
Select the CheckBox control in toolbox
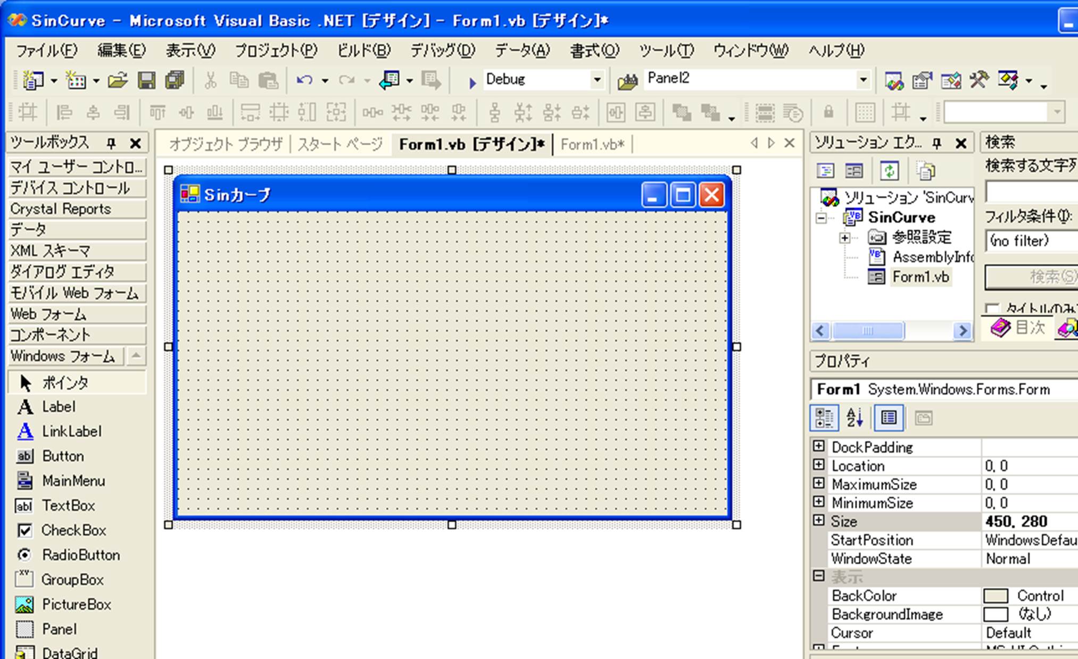coord(73,530)
